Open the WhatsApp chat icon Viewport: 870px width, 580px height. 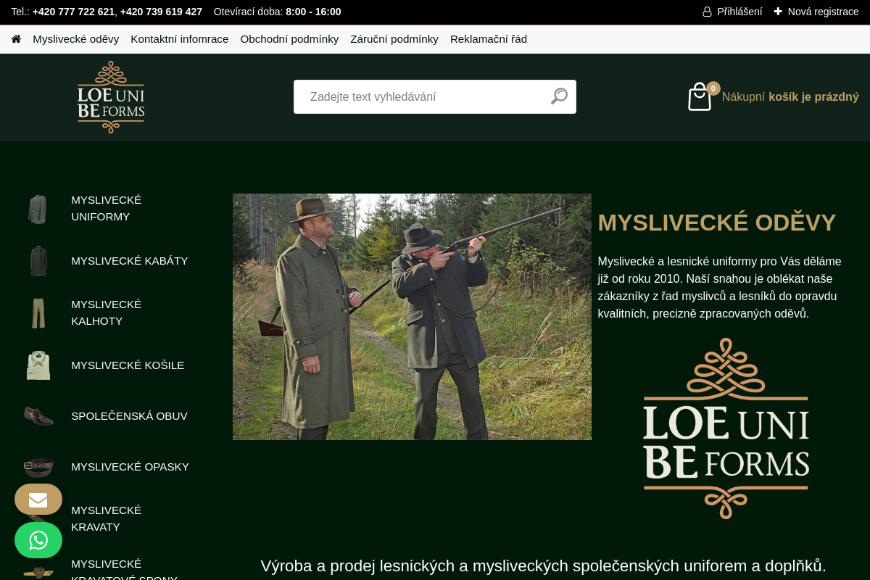coord(38,540)
